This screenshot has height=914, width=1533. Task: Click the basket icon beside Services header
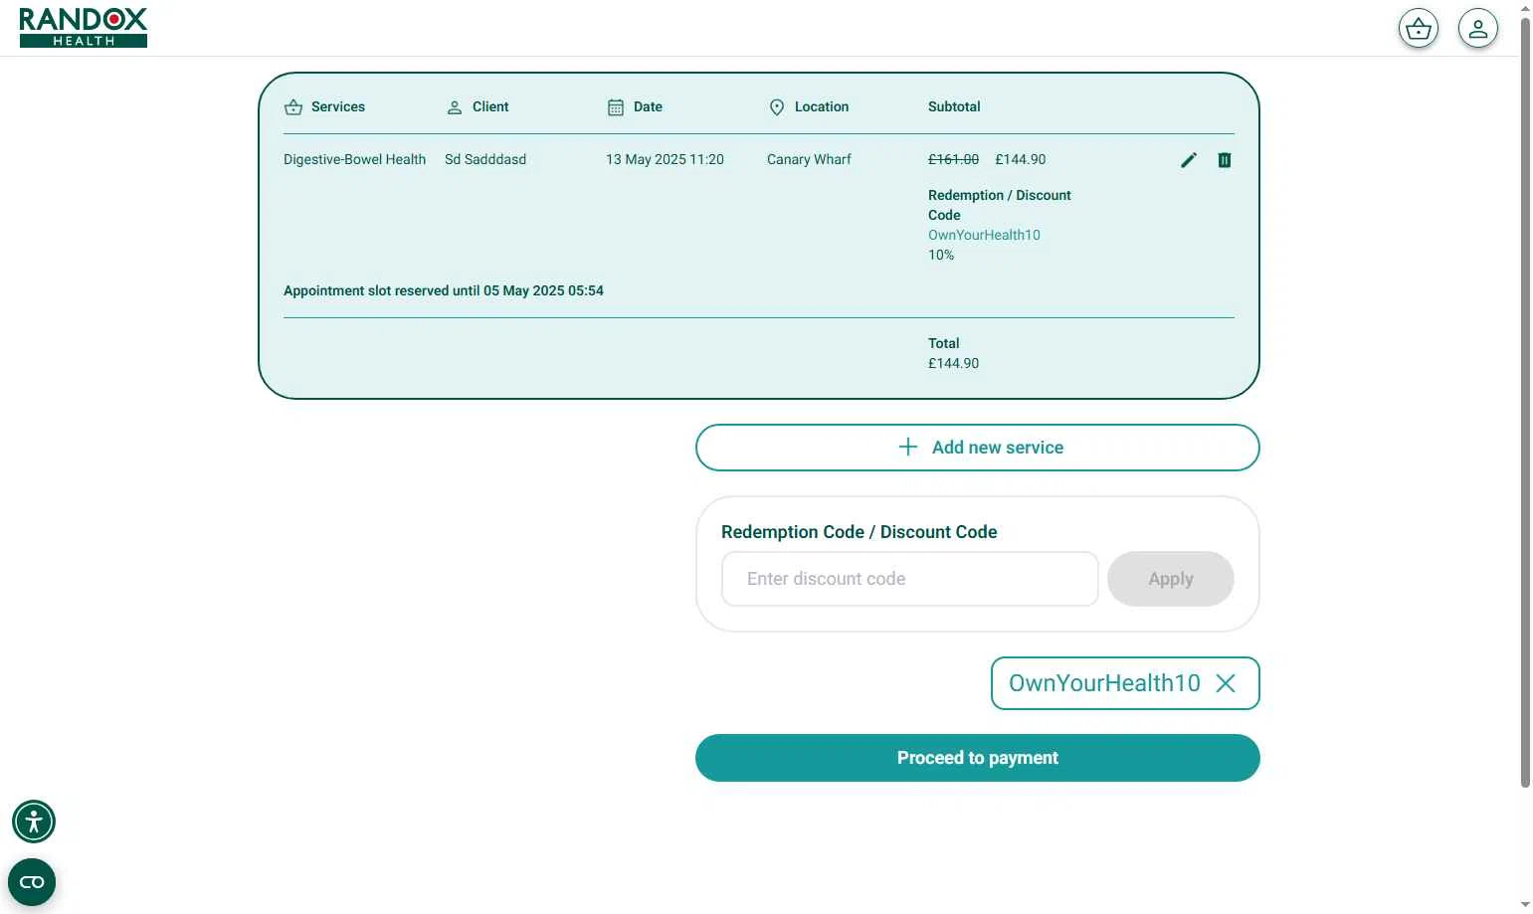(293, 107)
